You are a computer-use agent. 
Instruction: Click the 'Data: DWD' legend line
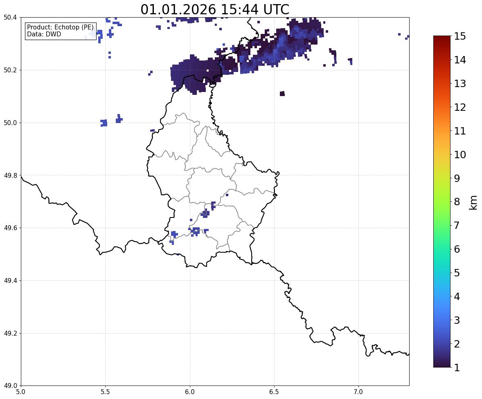click(x=44, y=34)
